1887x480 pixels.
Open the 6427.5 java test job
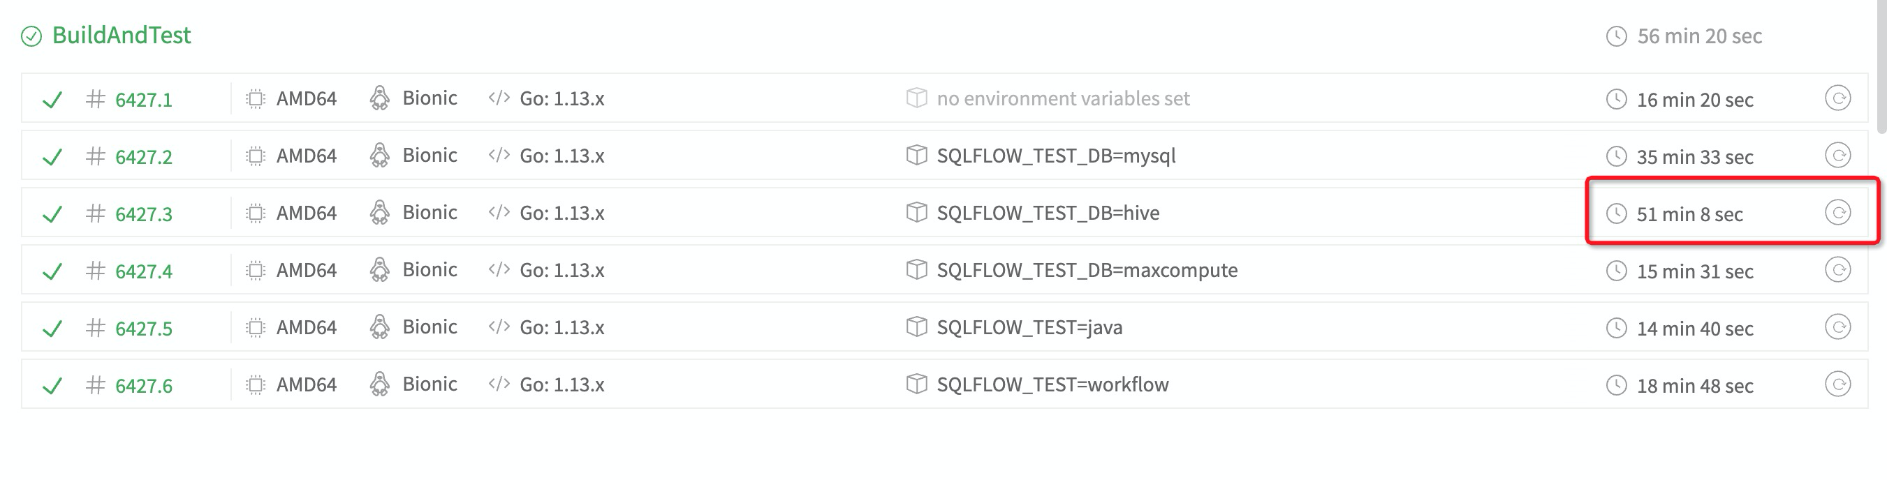144,327
